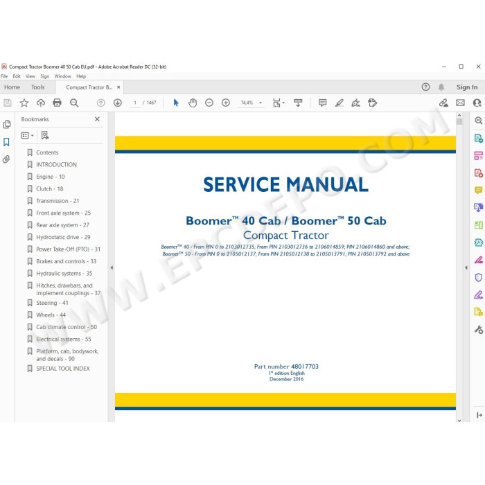
Task: Open the More Tools wrench icon
Action: pyautogui.click(x=478, y=330)
